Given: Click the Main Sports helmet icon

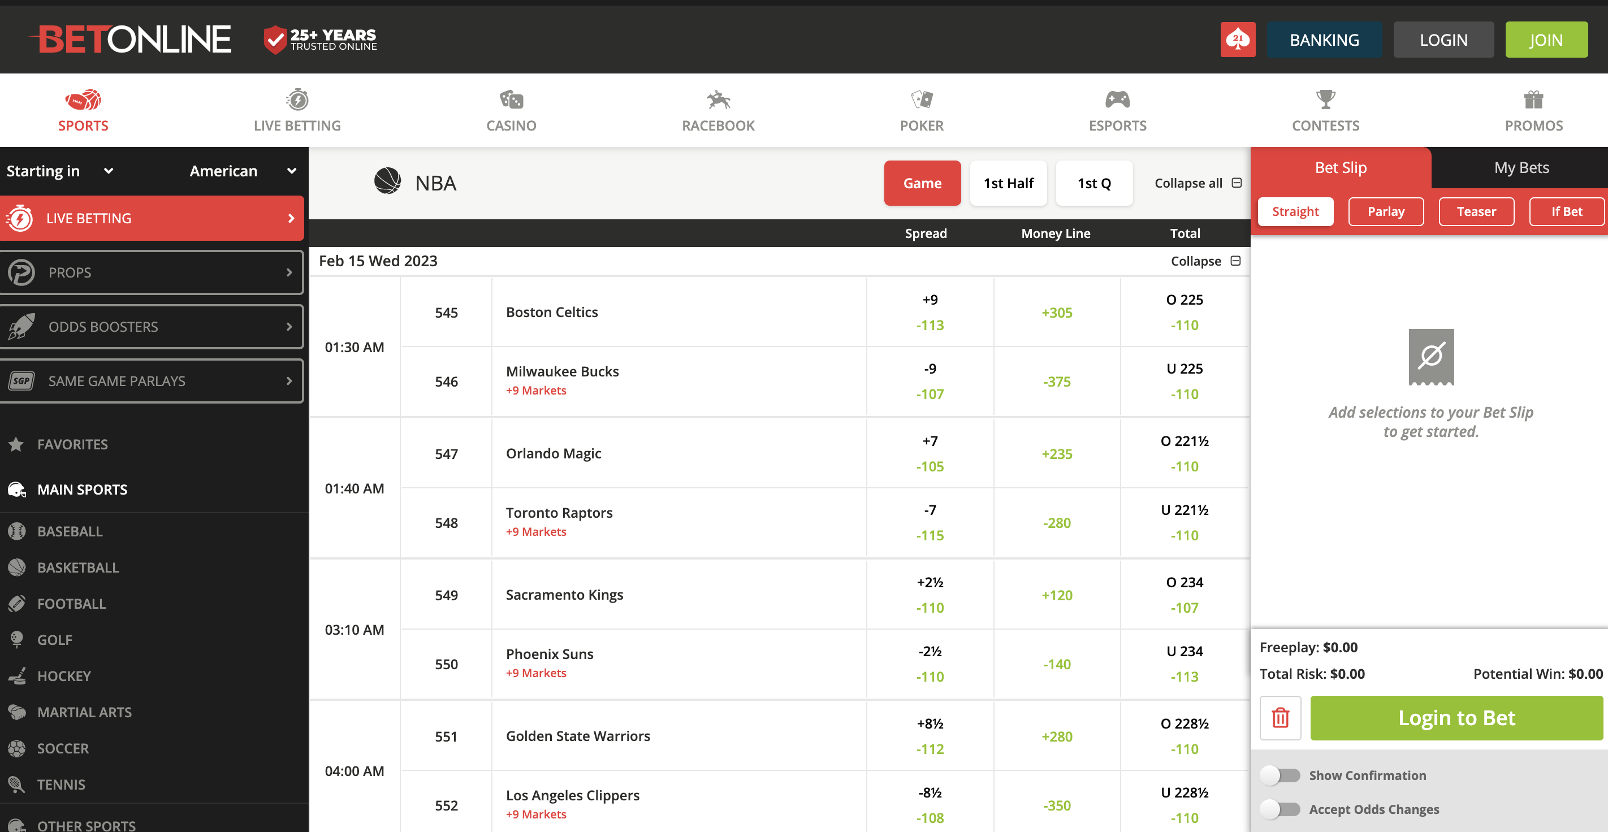Looking at the screenshot, I should (x=17, y=489).
